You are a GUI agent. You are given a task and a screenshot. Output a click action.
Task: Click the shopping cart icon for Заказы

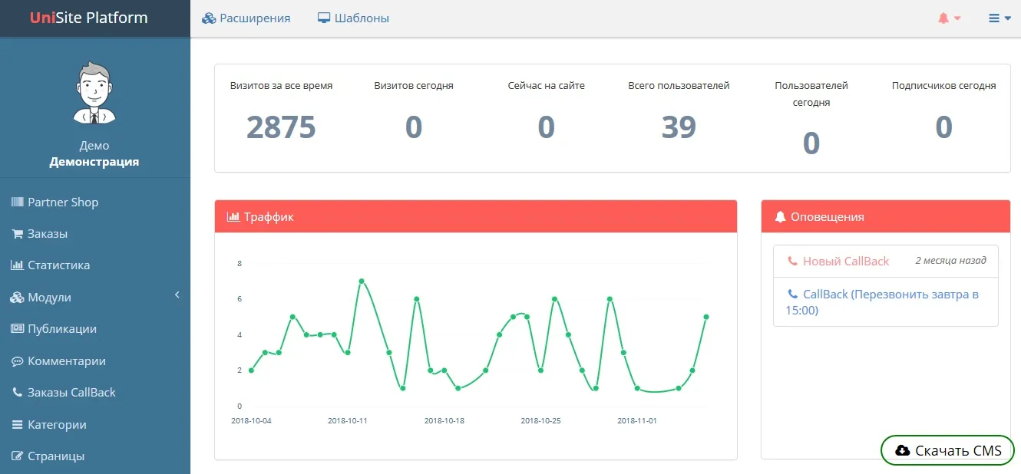click(17, 234)
